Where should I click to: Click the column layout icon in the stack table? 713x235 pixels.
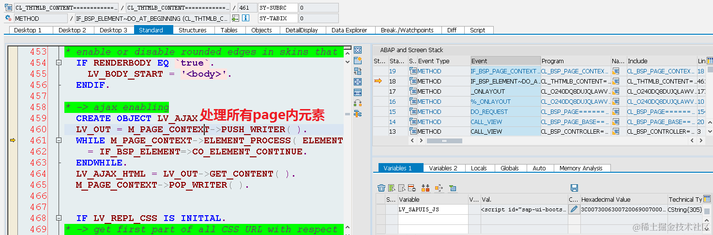710,61
